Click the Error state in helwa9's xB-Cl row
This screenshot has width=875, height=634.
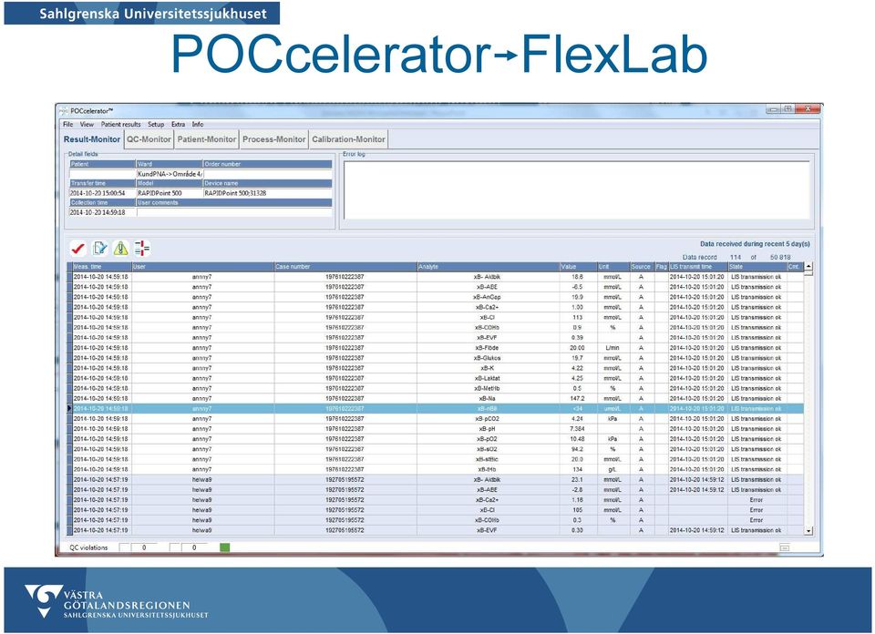click(757, 510)
